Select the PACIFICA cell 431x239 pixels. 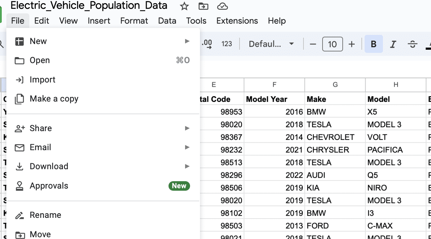(x=396, y=150)
